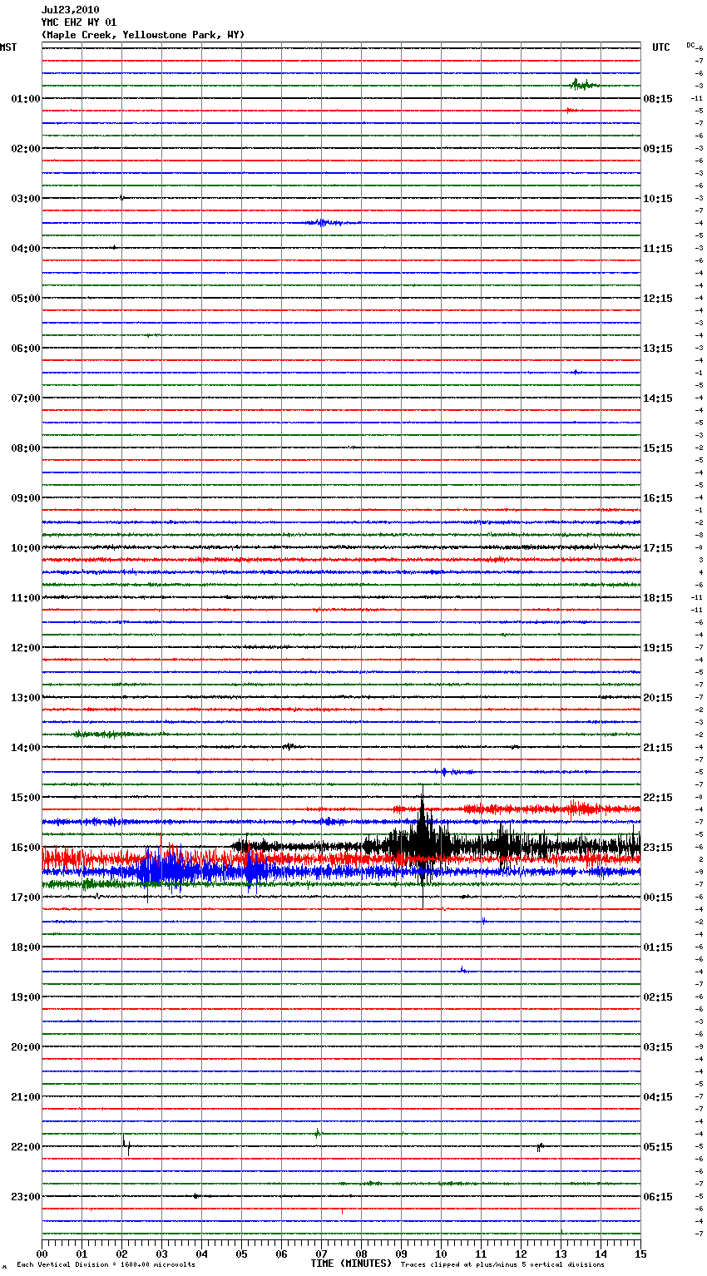This screenshot has width=707, height=1276.
Task: Click the 12:15 UTC time label
Action: (658, 299)
